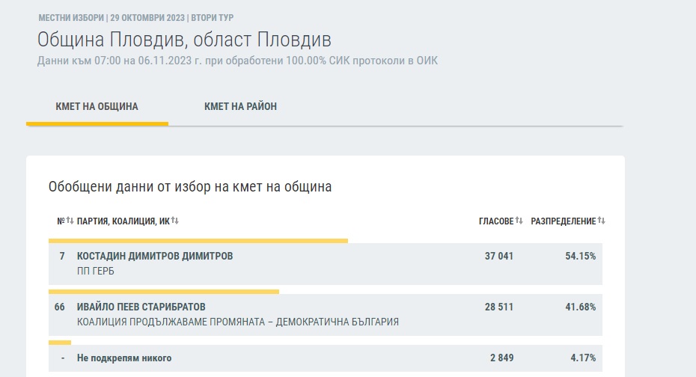This screenshot has height=377, width=696.
Task: Click short yellow bar above Не подкрепям никого
Action: [x=59, y=343]
